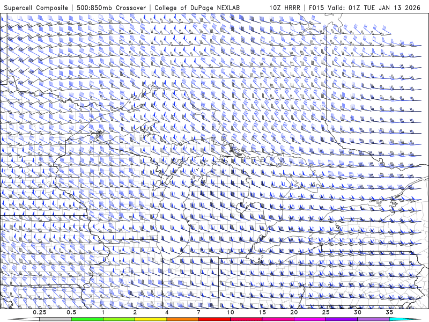The image size is (429, 322).
Task: Click the legend value "4"
Action: coord(167,312)
